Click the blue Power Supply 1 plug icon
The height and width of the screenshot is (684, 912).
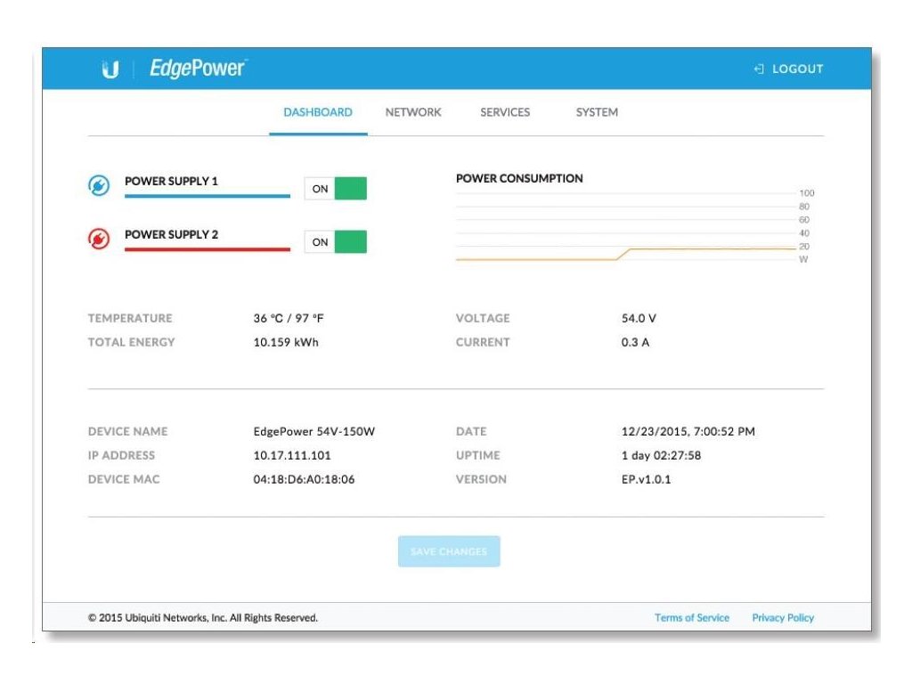click(99, 186)
